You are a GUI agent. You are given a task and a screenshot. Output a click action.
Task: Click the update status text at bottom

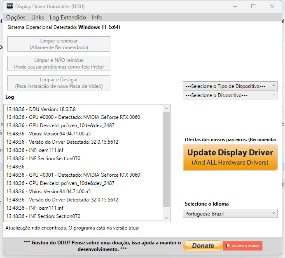pos(72,228)
